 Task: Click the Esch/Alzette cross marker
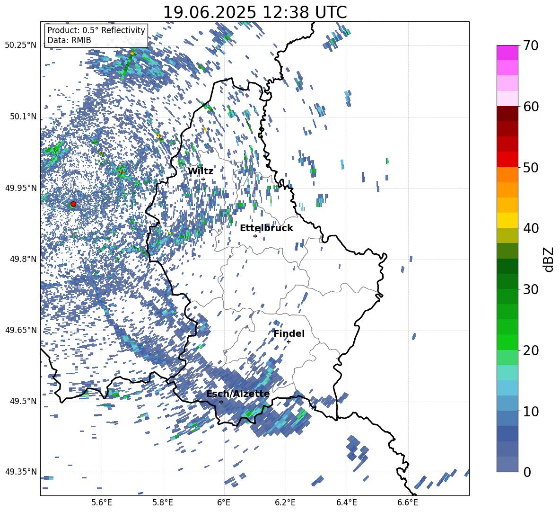[x=221, y=402]
